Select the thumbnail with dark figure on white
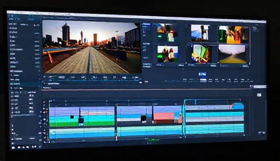 (200, 33)
